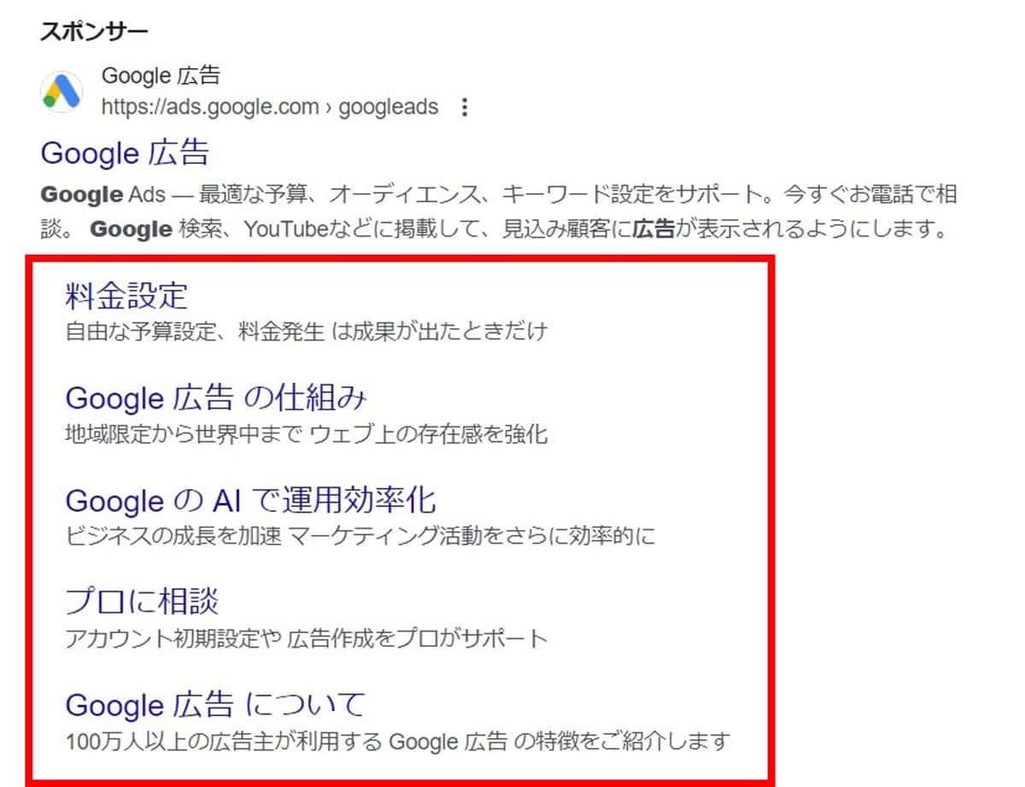Open the main Google 広告 headline link

point(125,154)
